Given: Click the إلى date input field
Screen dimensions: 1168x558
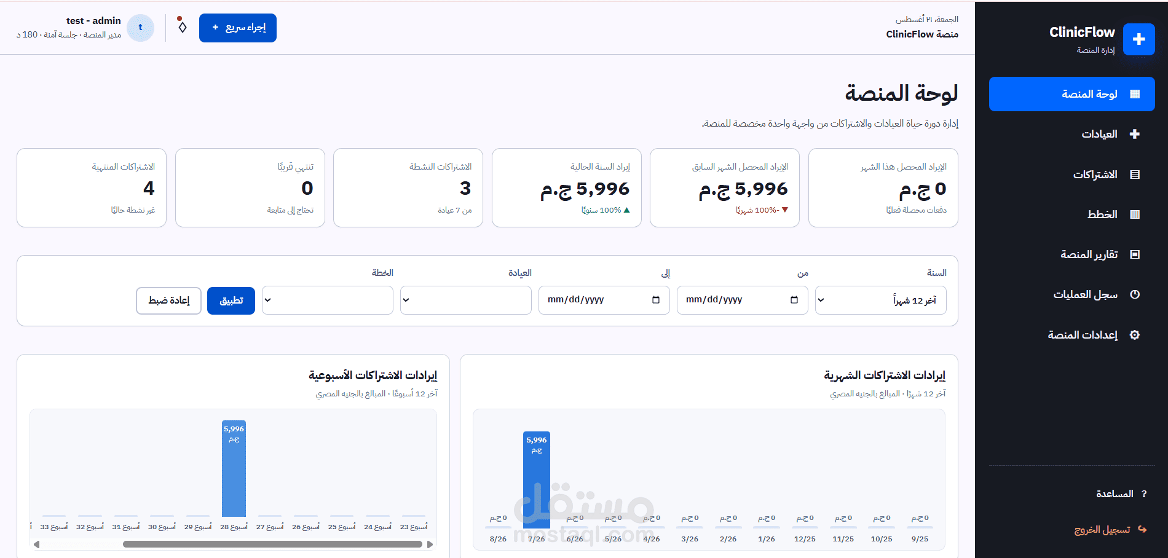Looking at the screenshot, I should [604, 301].
